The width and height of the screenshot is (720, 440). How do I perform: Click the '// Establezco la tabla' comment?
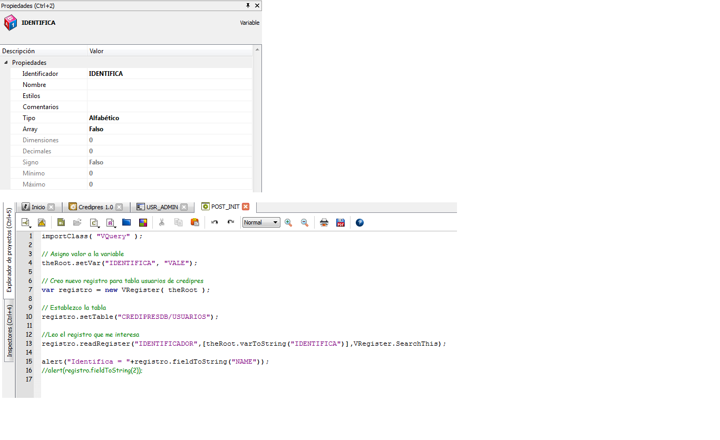coord(74,308)
